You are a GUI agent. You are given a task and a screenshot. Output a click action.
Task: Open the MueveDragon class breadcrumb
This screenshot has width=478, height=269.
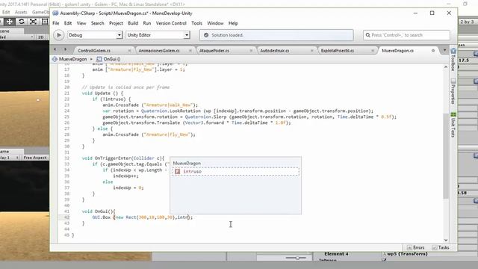click(69, 59)
